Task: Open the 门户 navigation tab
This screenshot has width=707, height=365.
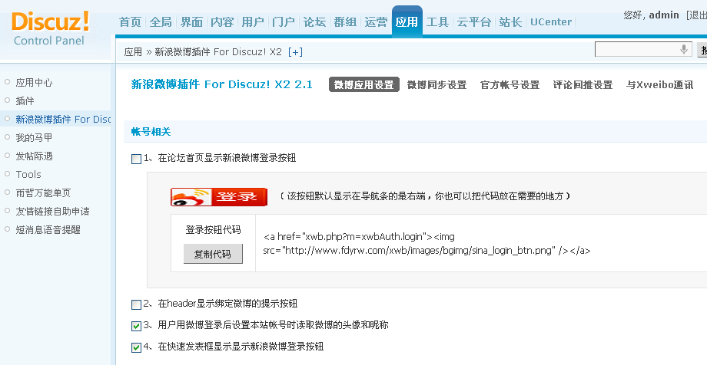Action: click(284, 21)
